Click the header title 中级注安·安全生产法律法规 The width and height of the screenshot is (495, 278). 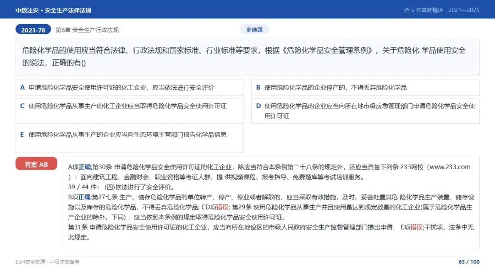(53, 10)
